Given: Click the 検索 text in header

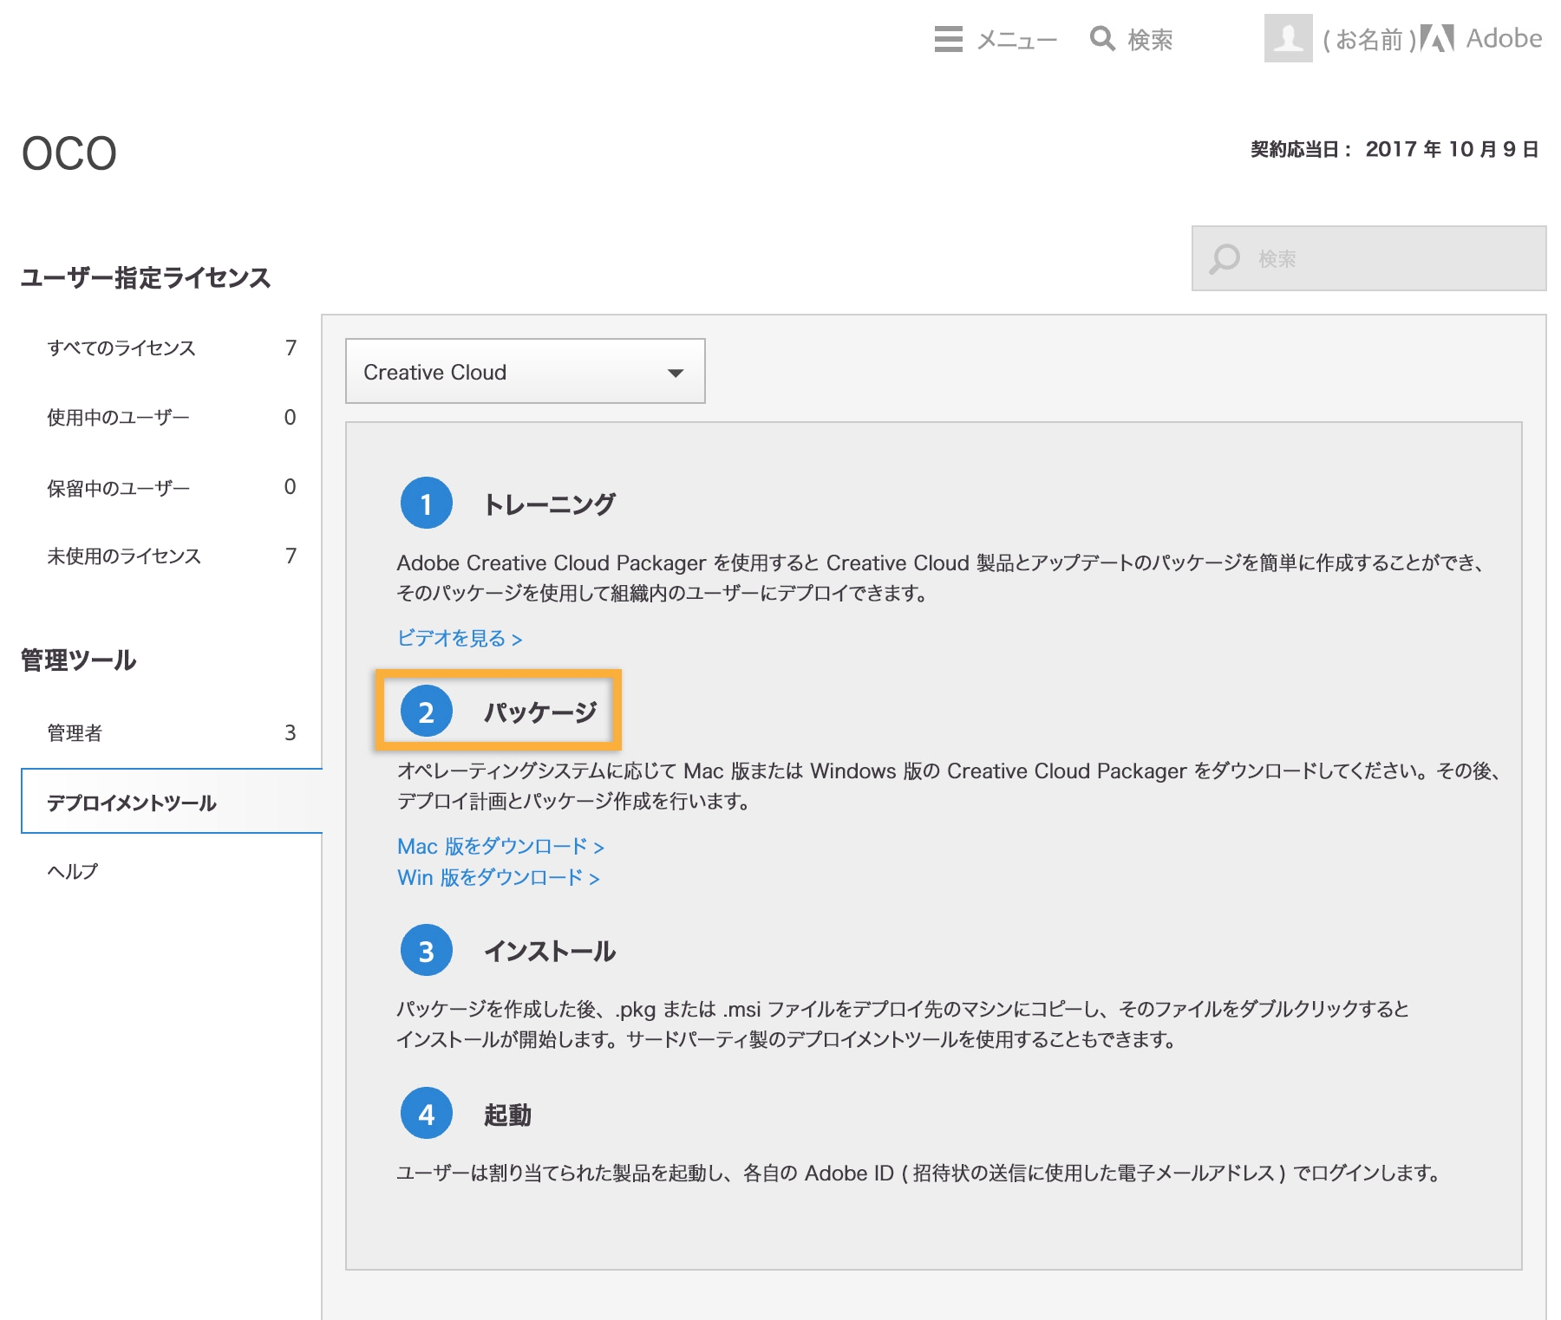Looking at the screenshot, I should 1150,40.
